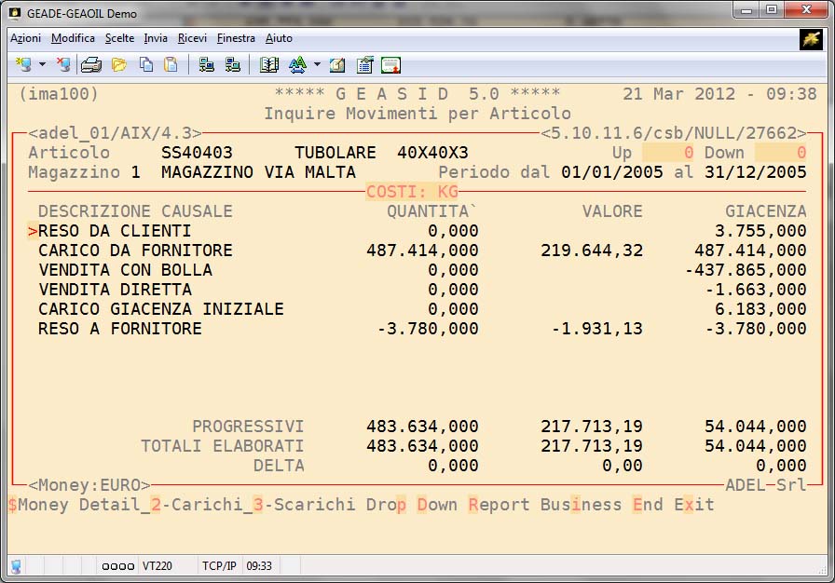Click the printer icon in toolbar
835x583 pixels.
tap(90, 64)
